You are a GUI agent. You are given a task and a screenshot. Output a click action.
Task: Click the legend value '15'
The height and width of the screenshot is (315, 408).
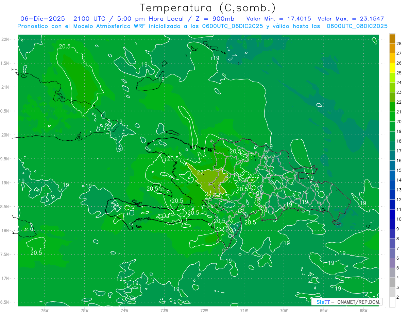point(399,170)
